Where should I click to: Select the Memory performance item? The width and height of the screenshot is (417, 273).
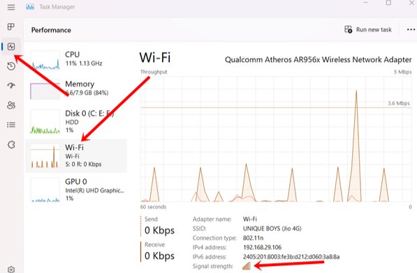[x=76, y=89]
